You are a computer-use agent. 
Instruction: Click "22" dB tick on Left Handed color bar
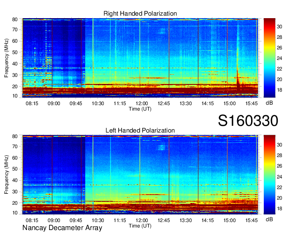pos(279,187)
